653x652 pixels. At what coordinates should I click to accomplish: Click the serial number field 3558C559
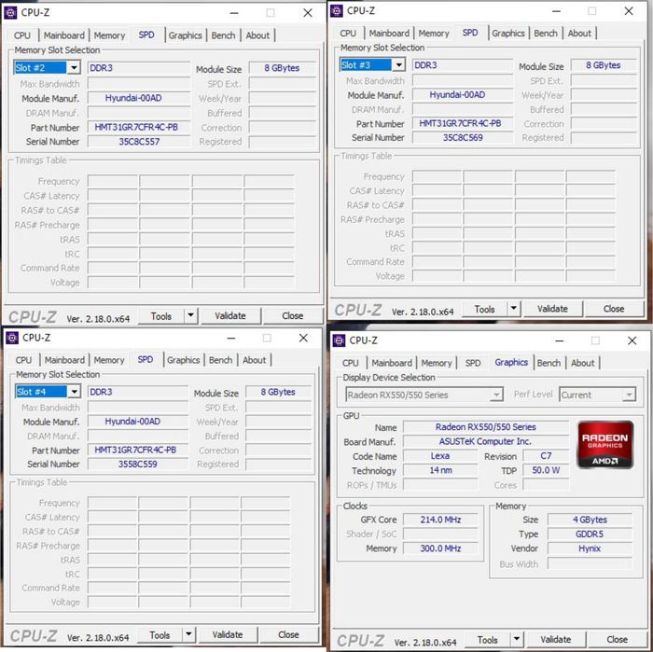138,464
